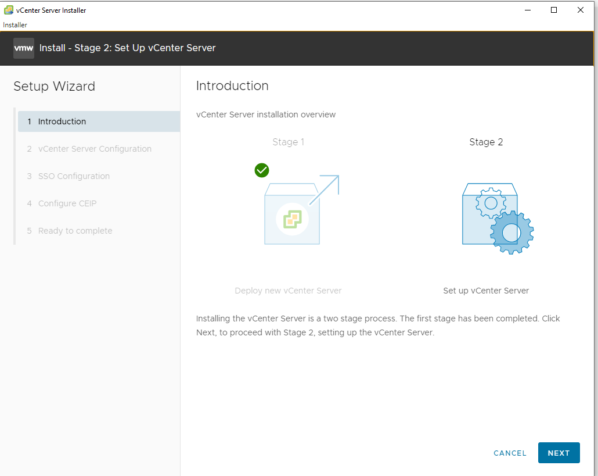Click the 'Install - Stage 2' header title

127,48
